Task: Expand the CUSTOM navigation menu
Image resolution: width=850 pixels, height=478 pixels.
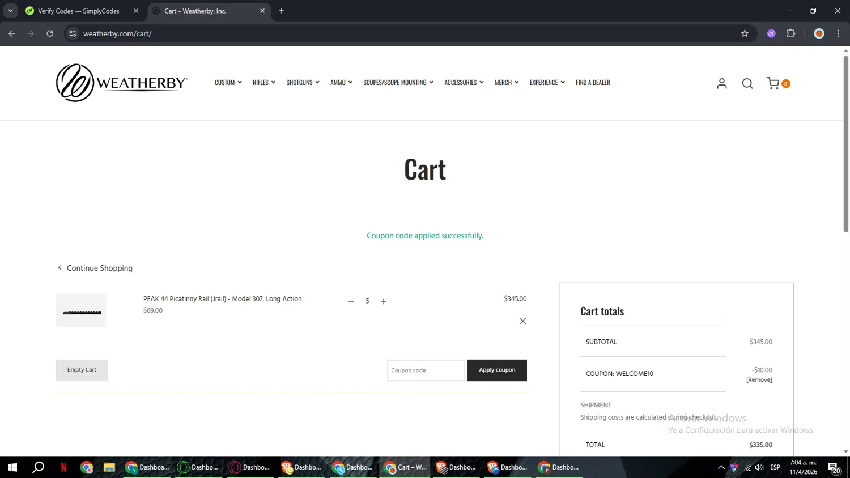Action: (x=228, y=83)
